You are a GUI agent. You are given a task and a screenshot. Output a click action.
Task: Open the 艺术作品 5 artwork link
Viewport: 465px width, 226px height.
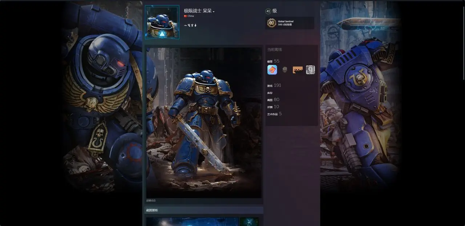click(x=274, y=114)
